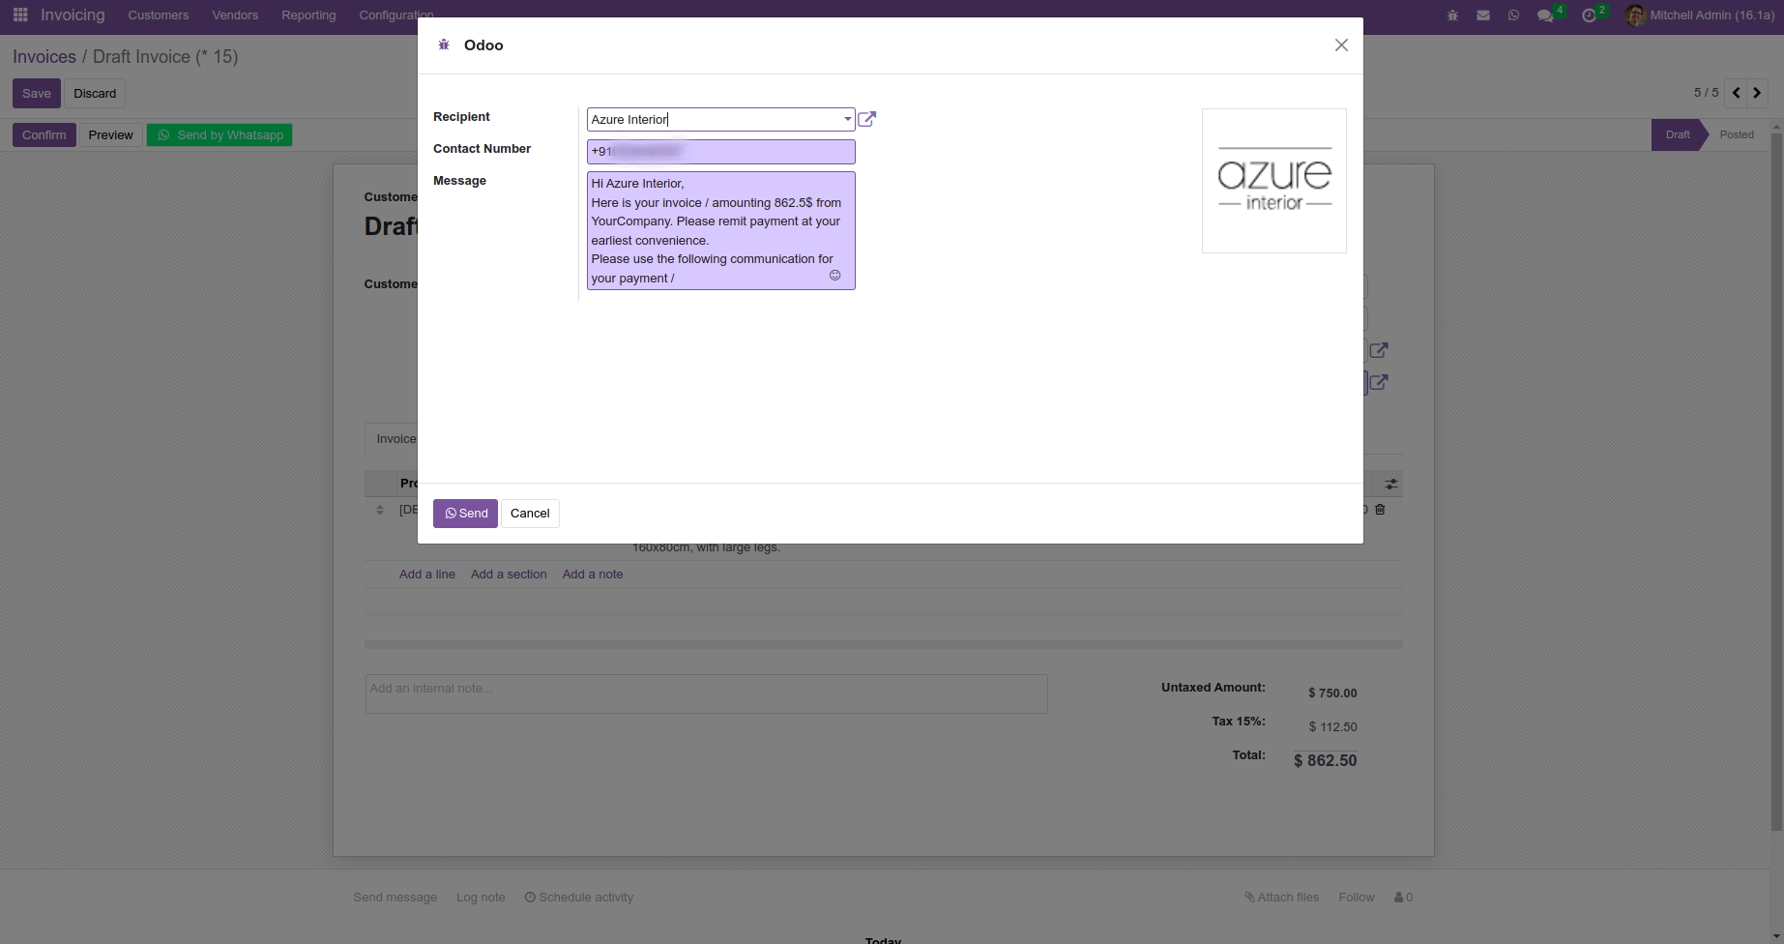Click the Azure Interior logo image

(x=1274, y=181)
